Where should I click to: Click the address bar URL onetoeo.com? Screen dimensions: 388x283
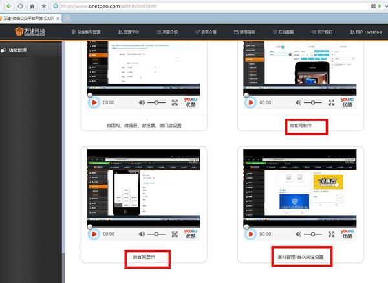point(109,6)
